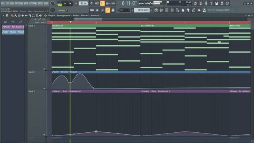Click the question mark help icon

211,4
